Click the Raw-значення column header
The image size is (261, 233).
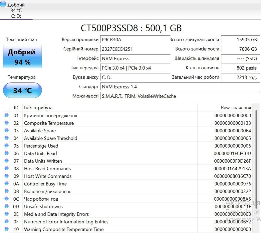tap(225, 108)
